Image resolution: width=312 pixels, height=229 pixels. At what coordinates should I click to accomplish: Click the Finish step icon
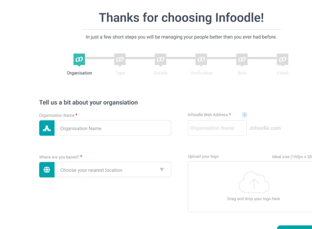click(283, 60)
